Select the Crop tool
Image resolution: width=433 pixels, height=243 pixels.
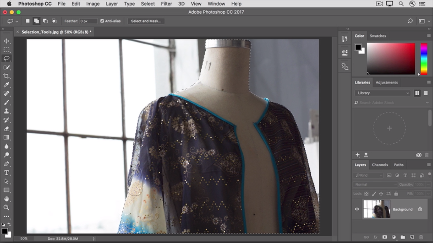point(6,76)
